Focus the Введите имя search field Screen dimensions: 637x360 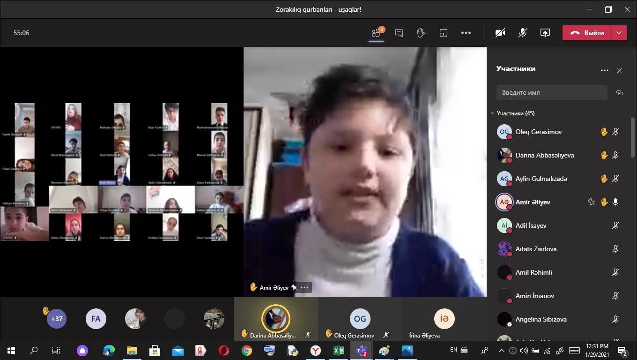(552, 93)
